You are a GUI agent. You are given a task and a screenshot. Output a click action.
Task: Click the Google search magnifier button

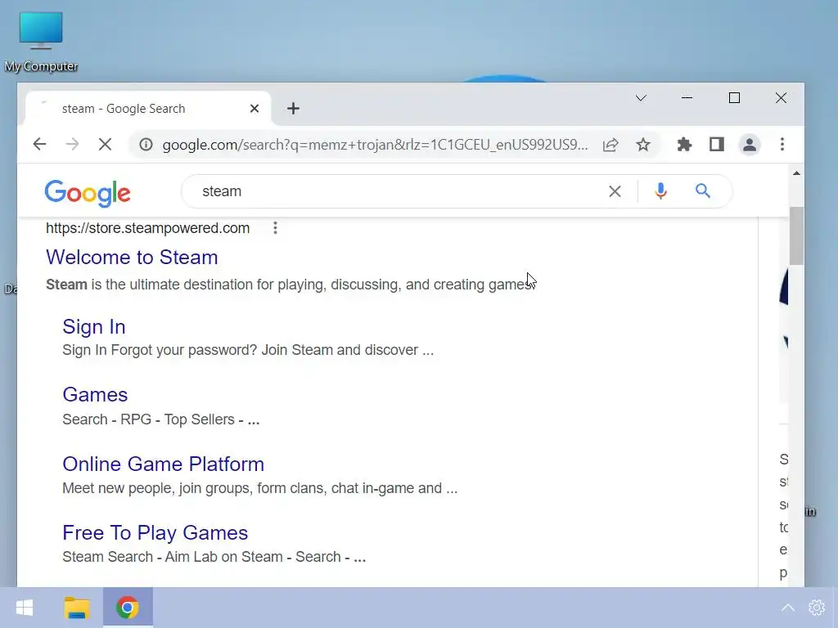click(703, 191)
